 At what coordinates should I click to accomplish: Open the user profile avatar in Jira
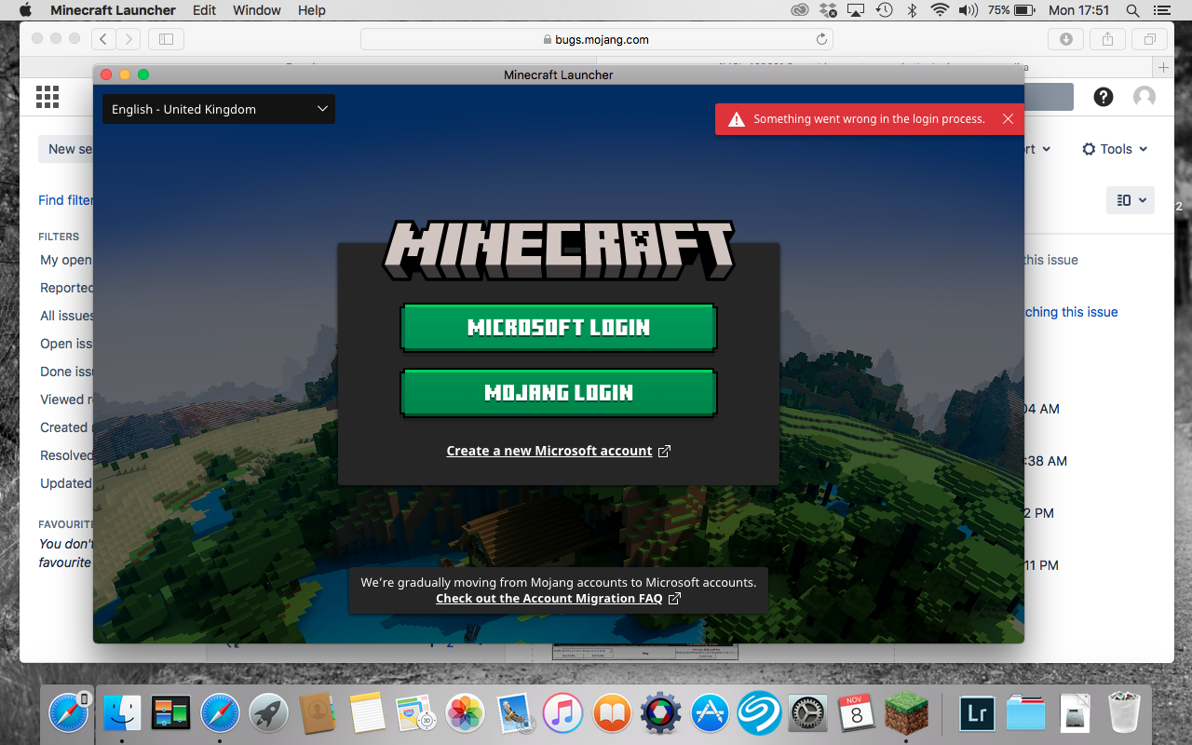[x=1145, y=97]
